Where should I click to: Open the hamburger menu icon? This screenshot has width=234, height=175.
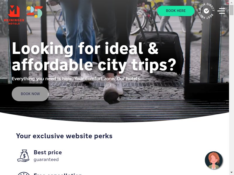click(x=221, y=11)
